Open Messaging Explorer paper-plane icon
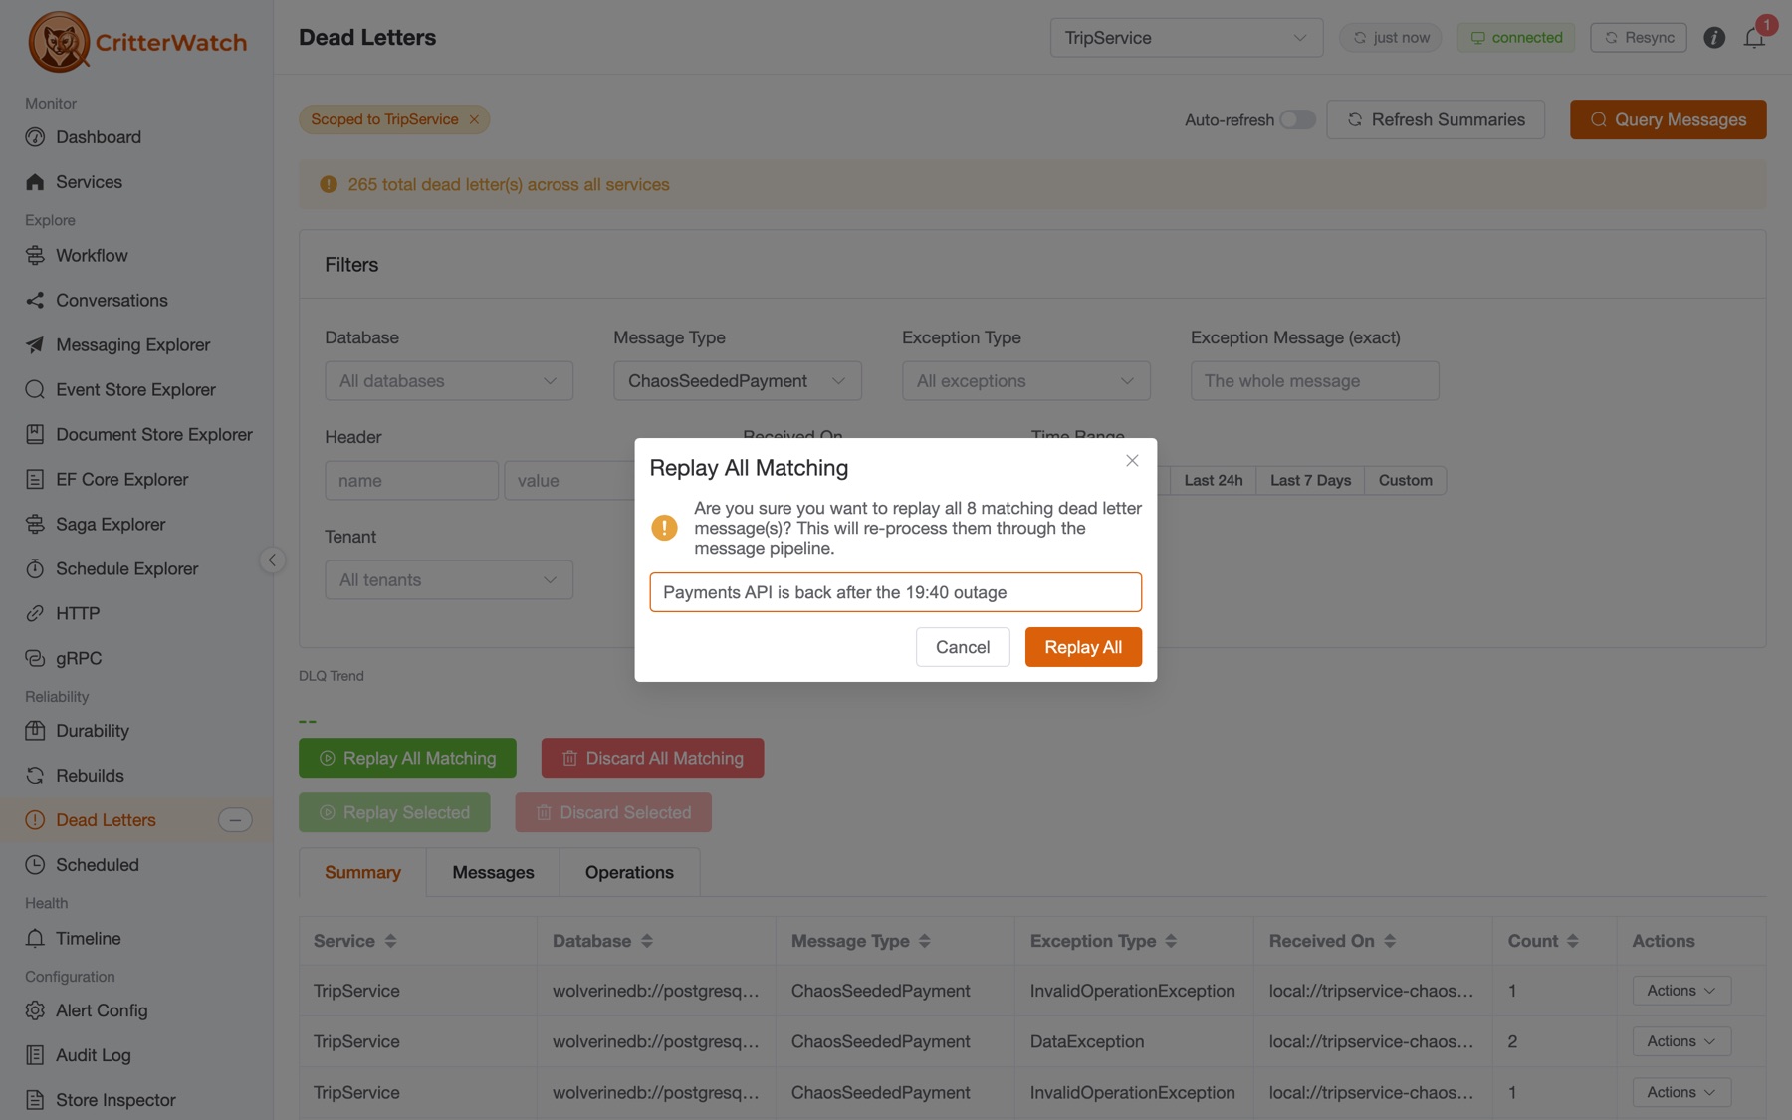 [x=35, y=345]
